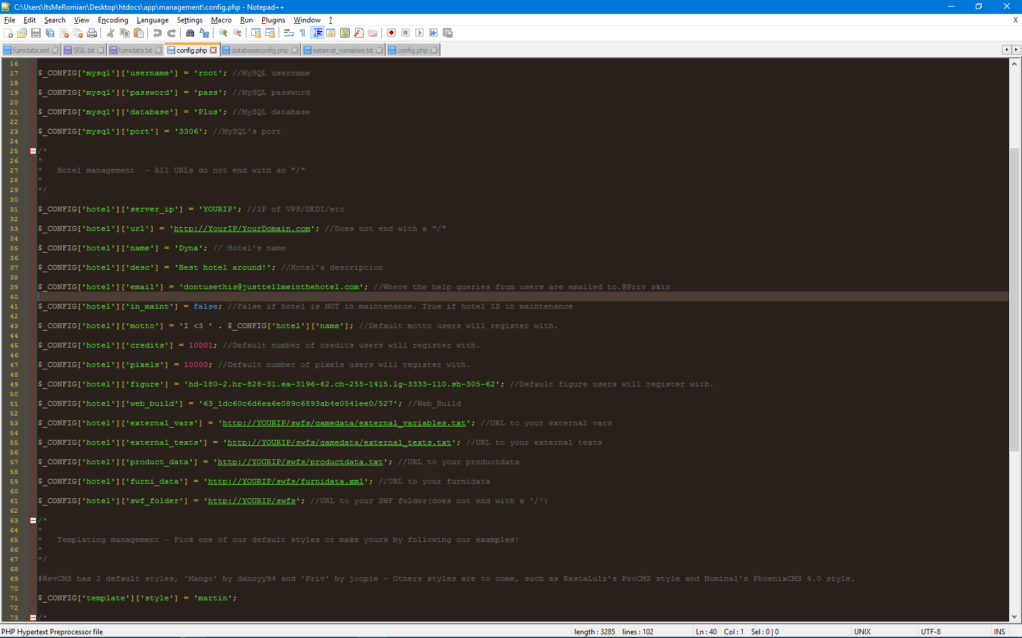Viewport: 1022px width, 638px height.
Task: Open Find using the binoculars icon
Action: 190,33
